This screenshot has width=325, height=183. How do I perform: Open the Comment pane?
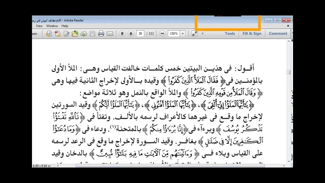coord(278,34)
